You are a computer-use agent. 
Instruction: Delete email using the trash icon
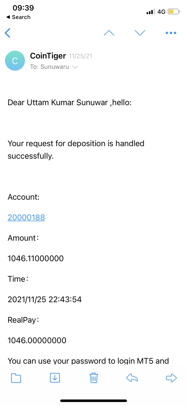tap(94, 378)
